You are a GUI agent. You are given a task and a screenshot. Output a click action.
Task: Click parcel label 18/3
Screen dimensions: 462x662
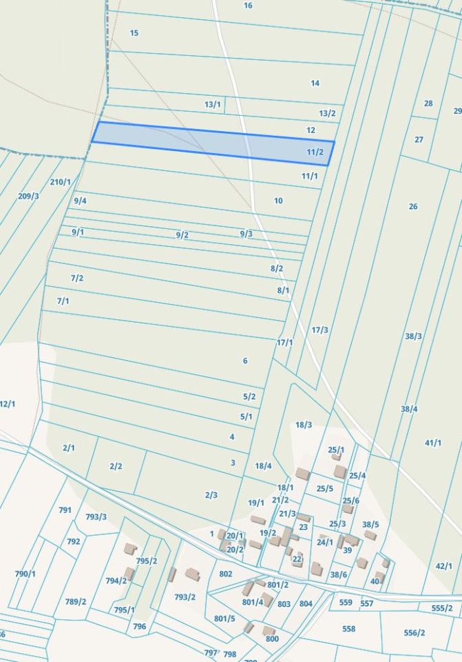pyautogui.click(x=304, y=425)
